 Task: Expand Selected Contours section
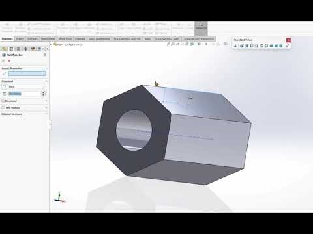tap(46, 114)
